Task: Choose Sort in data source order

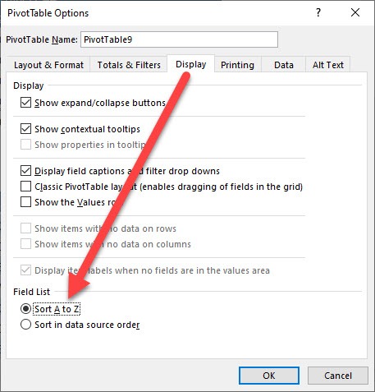Action: tap(25, 325)
